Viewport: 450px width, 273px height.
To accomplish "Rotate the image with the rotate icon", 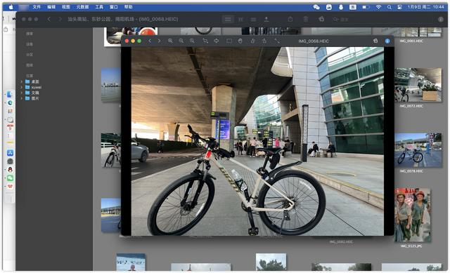I will click(x=217, y=41).
